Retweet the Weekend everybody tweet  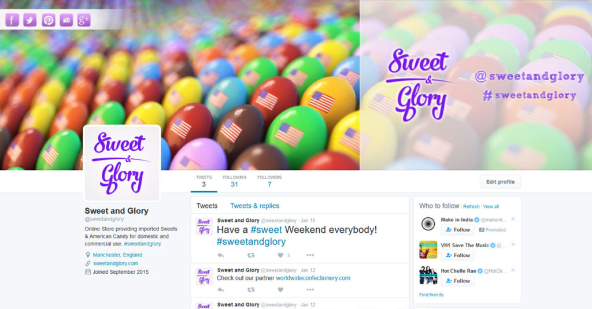[x=251, y=255]
